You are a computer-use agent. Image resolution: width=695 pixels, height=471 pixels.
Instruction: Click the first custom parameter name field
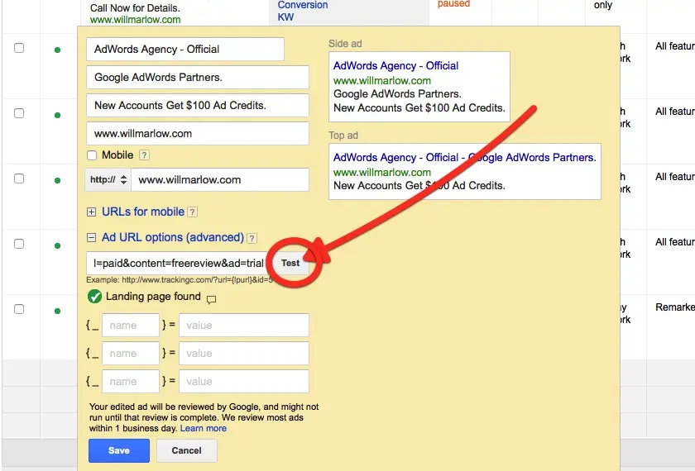click(131, 326)
